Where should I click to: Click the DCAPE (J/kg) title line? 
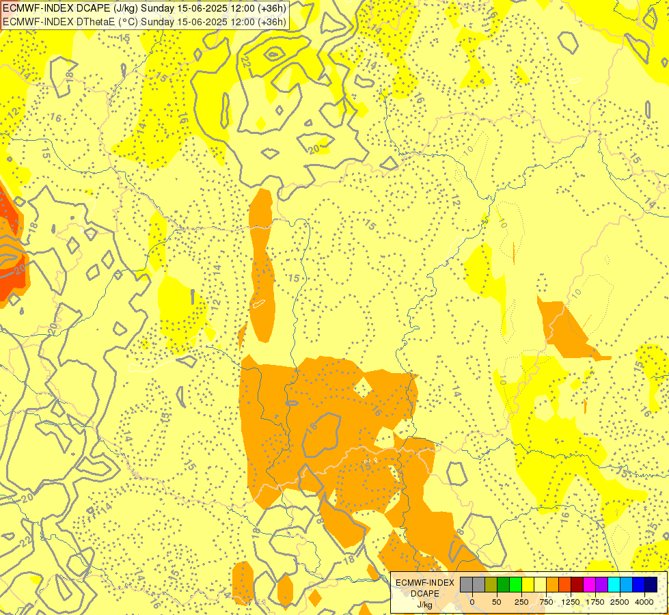144,8
